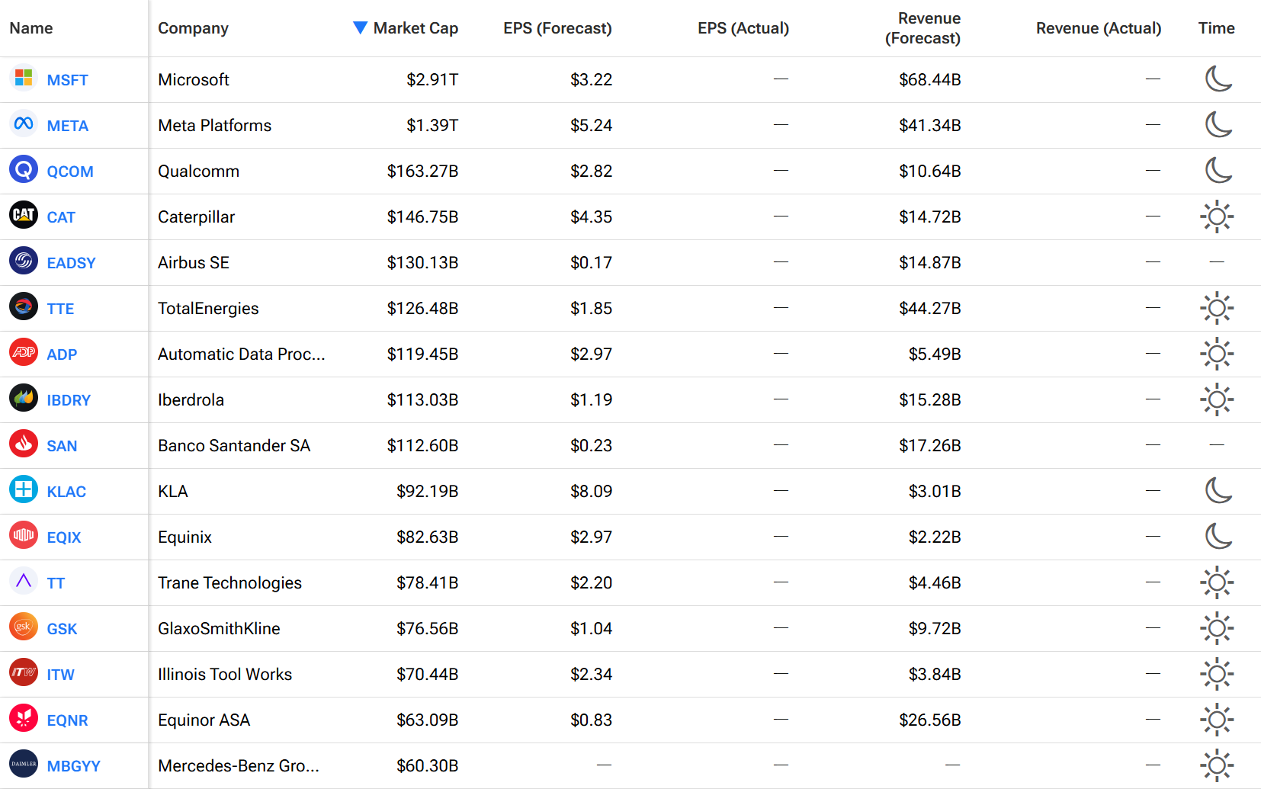Sort by the Name column header
The width and height of the screenshot is (1261, 789).
[31, 28]
